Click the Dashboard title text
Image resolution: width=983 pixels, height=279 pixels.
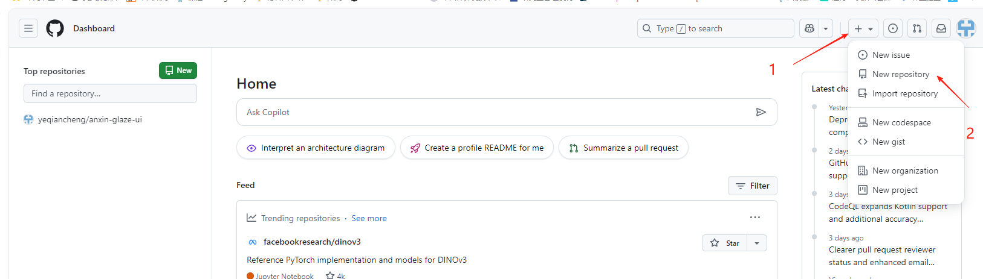click(x=94, y=28)
